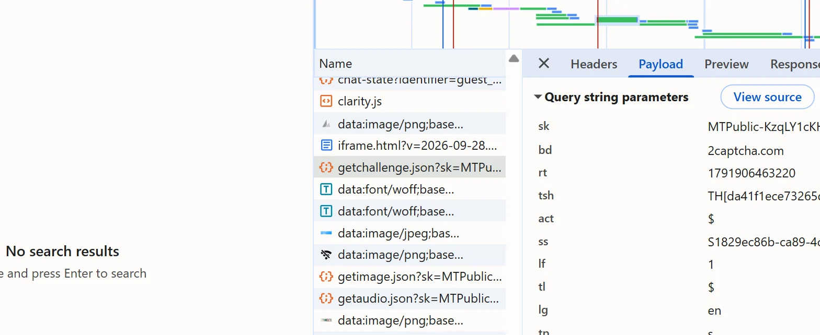This screenshot has height=335, width=820.
Task: Click the iframe.html document icon
Action: click(326, 145)
